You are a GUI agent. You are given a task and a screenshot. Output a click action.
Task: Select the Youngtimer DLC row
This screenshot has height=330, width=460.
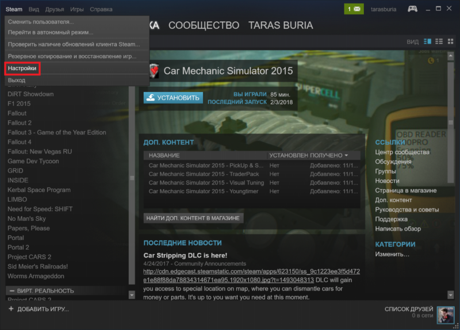252,191
